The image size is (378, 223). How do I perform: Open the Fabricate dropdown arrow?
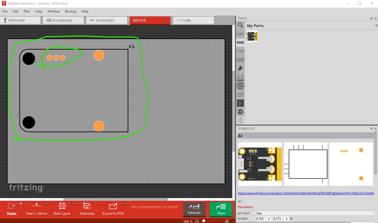[x=203, y=205]
